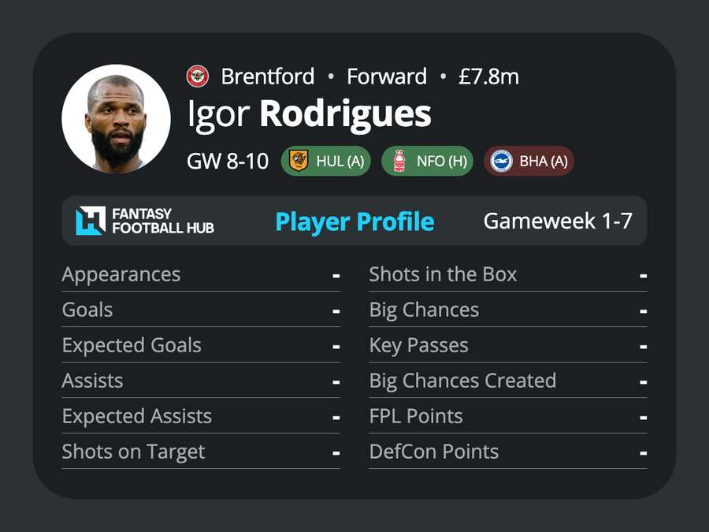Click the Nottingham Forest badge icon

(399, 161)
